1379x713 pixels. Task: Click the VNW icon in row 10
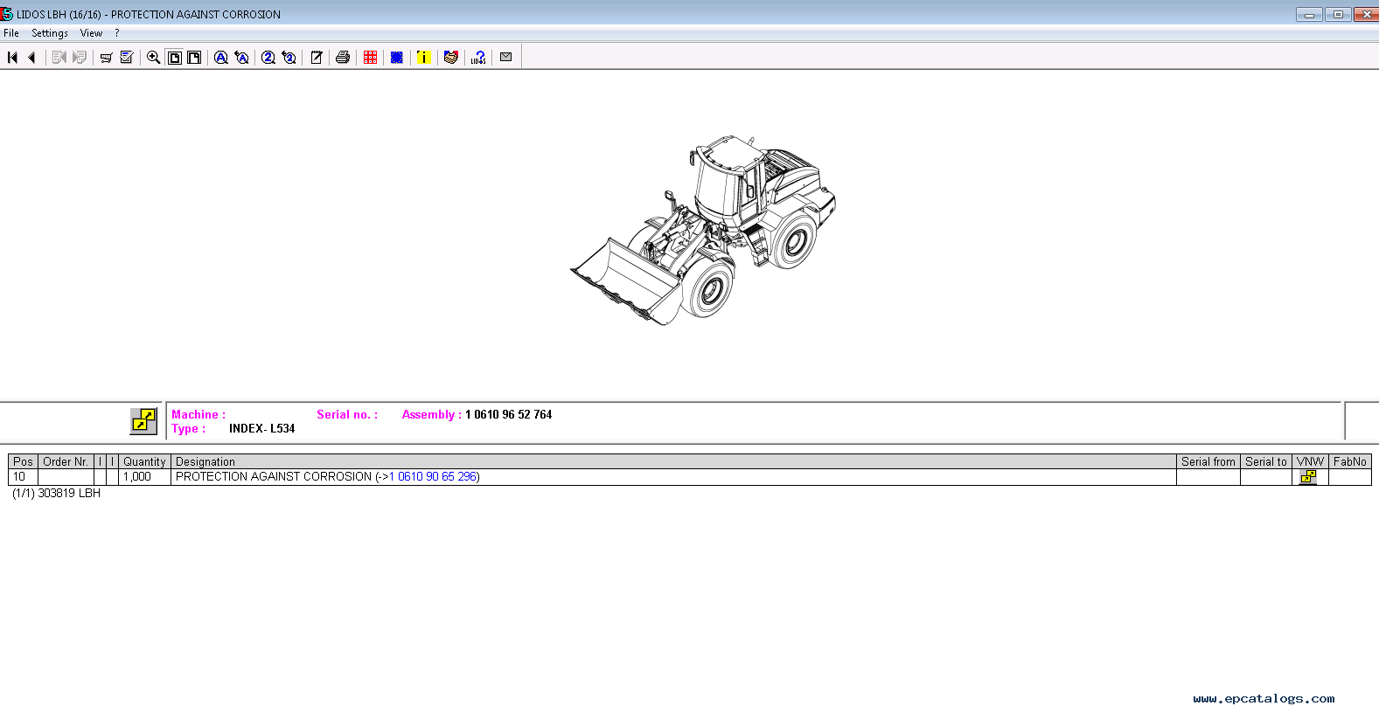pyautogui.click(x=1308, y=477)
